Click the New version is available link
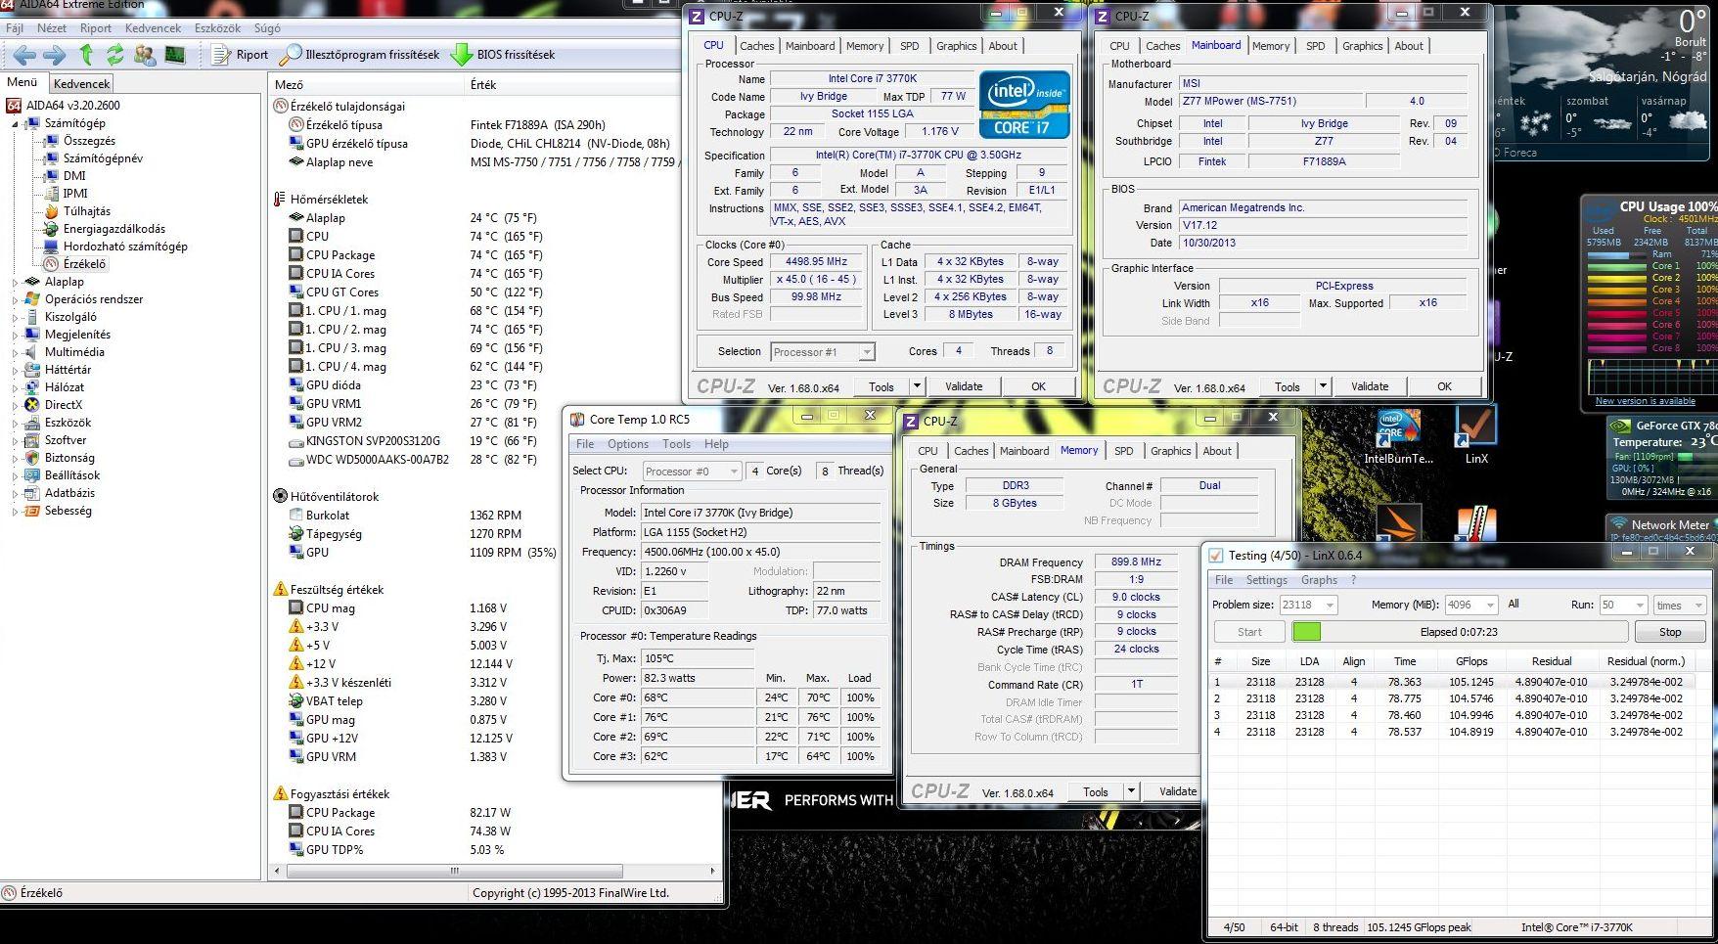 pyautogui.click(x=1645, y=401)
